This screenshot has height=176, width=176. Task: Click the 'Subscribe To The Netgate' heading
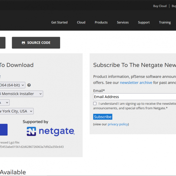click(134, 65)
